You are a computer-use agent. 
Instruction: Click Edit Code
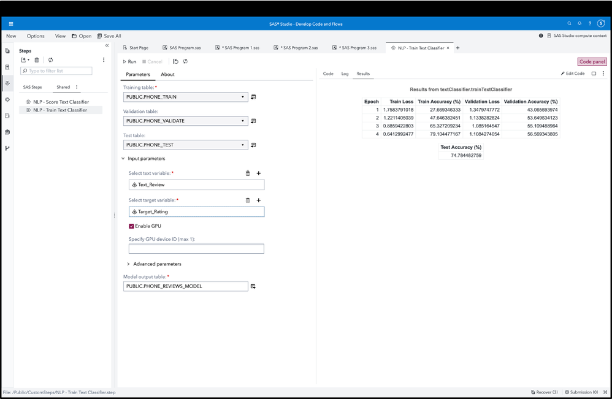coord(573,74)
